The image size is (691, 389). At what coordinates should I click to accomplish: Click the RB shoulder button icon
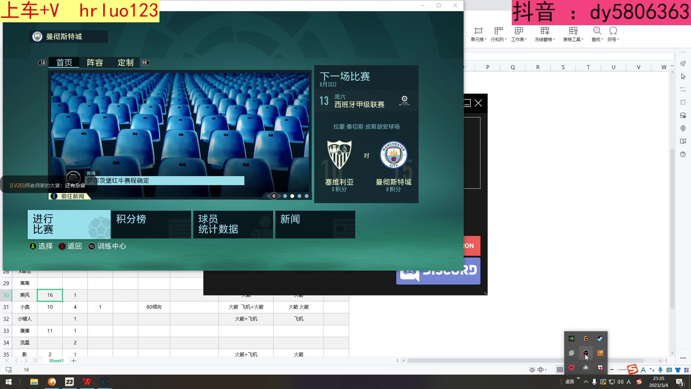(x=145, y=63)
